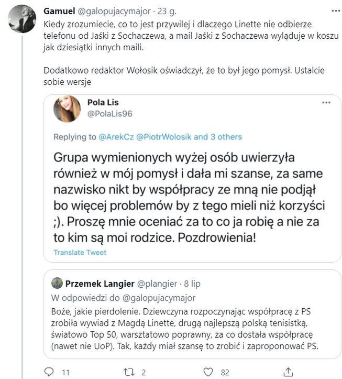Open the @ArekCz mention link
The height and width of the screenshot is (379, 342).
point(115,137)
